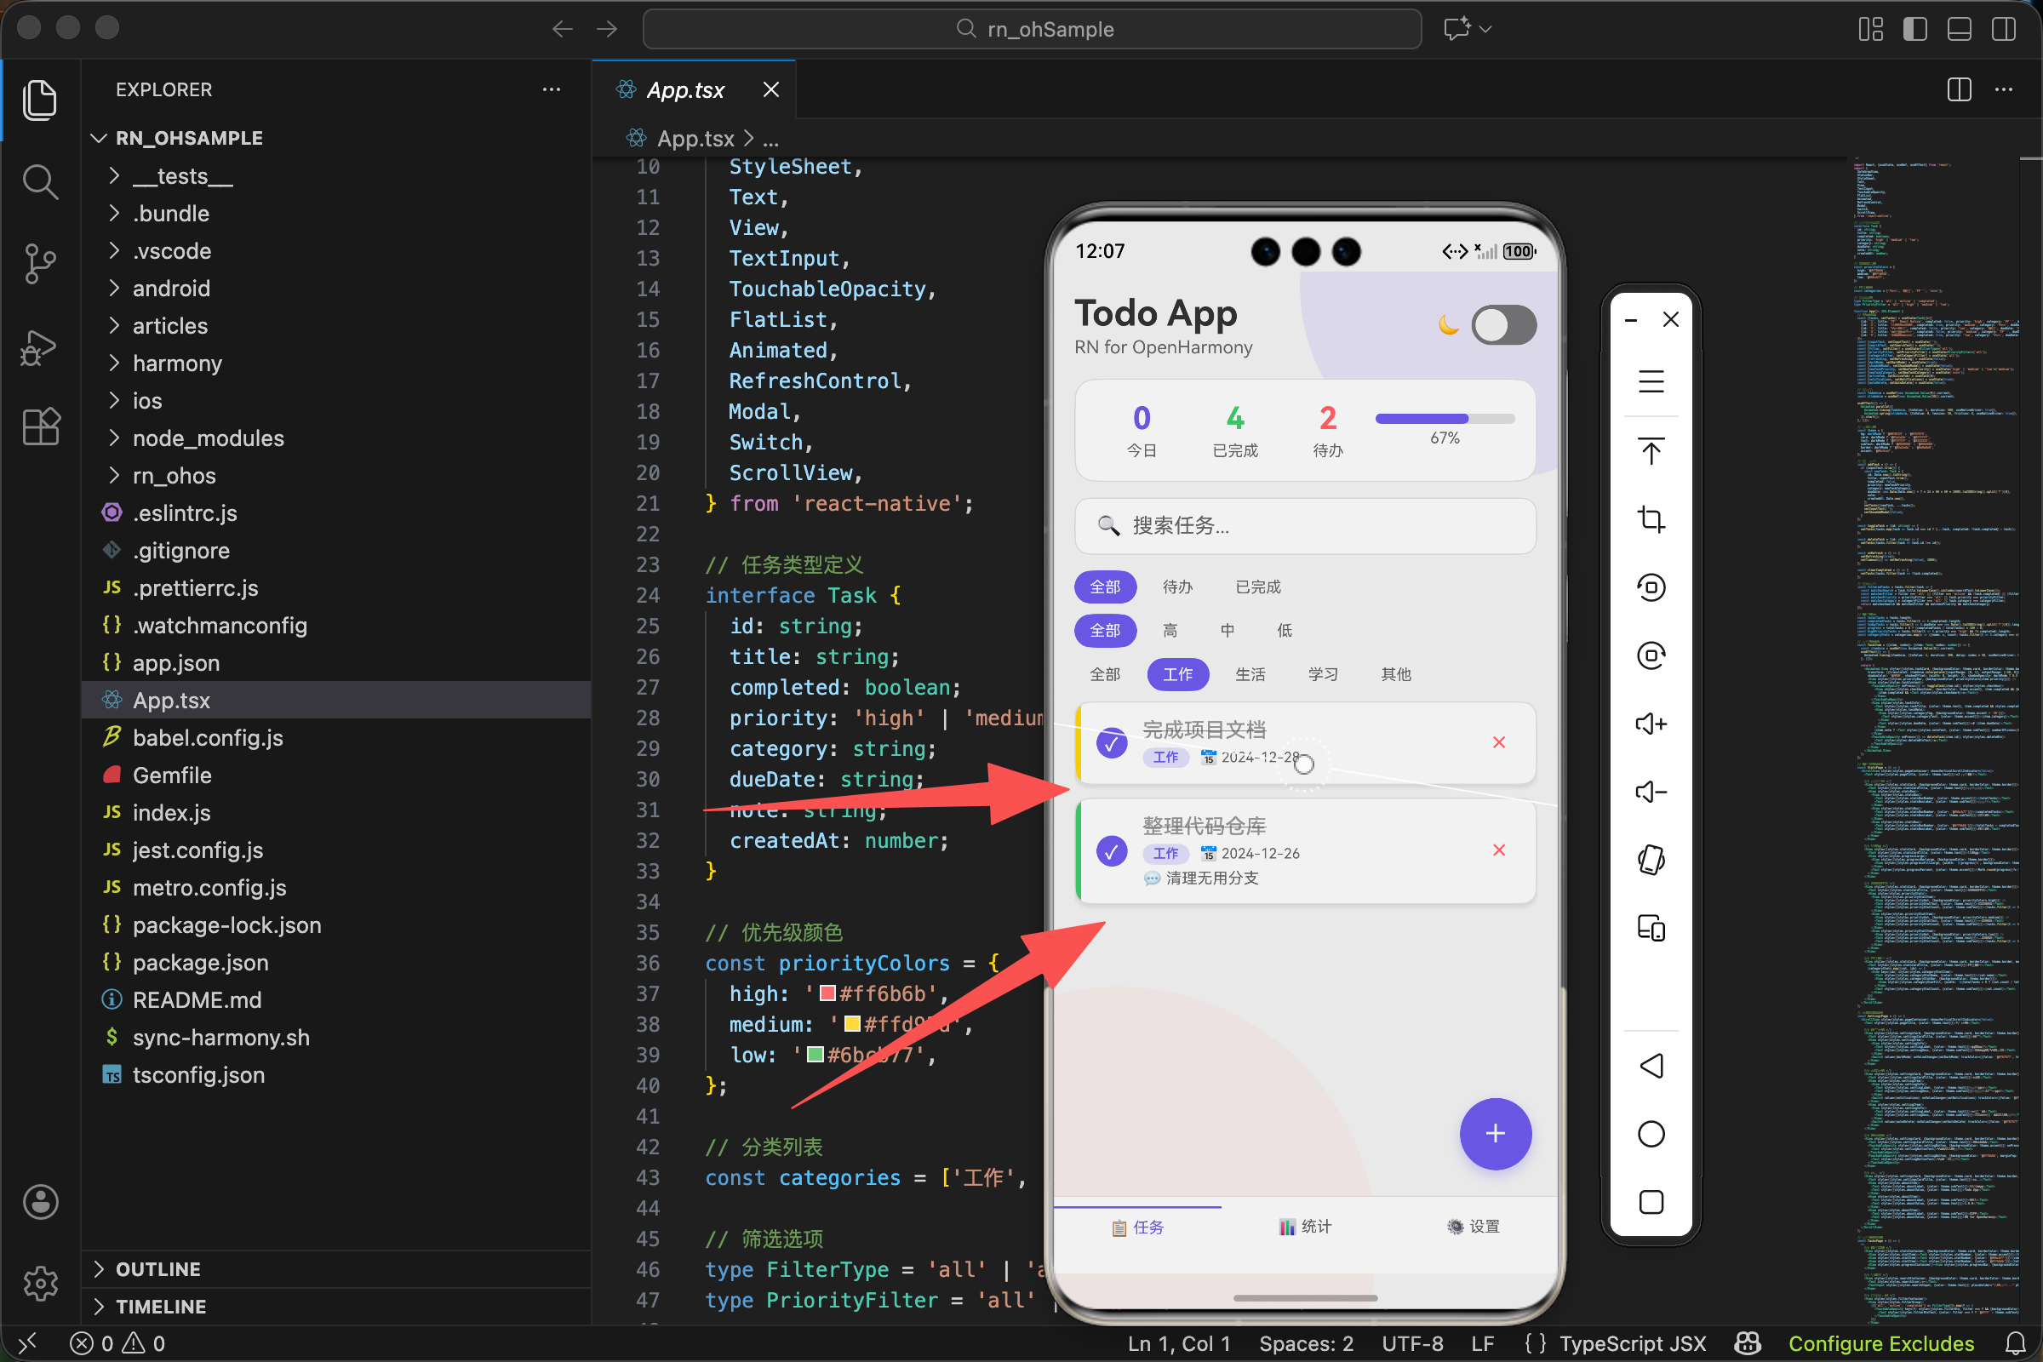The image size is (2043, 1362).
Task: Toggle dark mode switch in Todo App
Action: tap(1503, 325)
